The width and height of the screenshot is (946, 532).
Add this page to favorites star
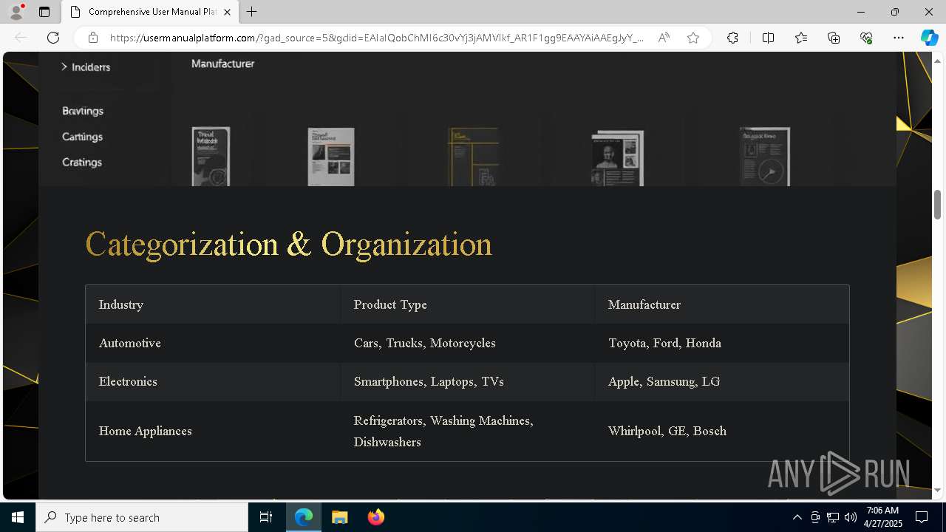(693, 38)
